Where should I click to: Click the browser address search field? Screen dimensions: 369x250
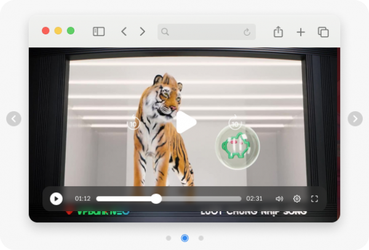click(x=200, y=31)
